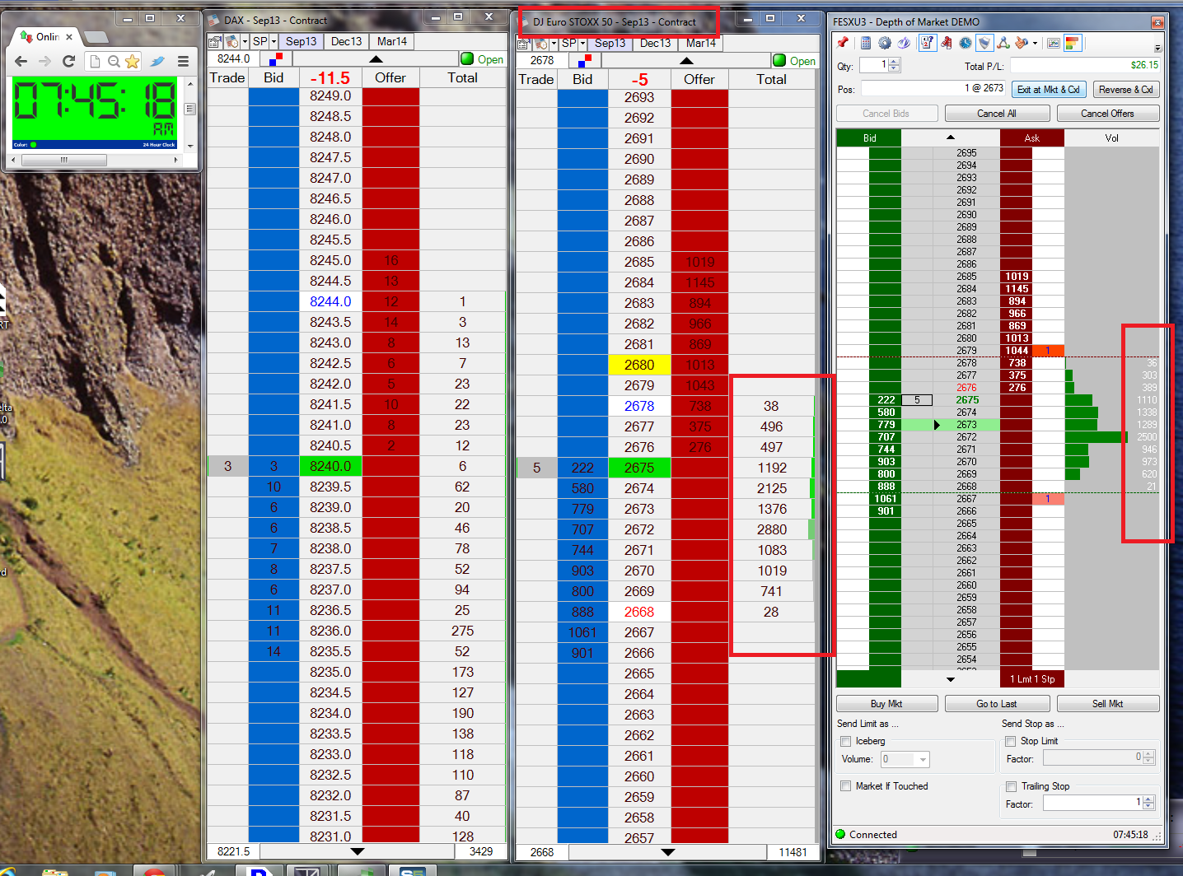Click the down arrow below FESXU3 price ladder
The image size is (1183, 876).
click(951, 679)
